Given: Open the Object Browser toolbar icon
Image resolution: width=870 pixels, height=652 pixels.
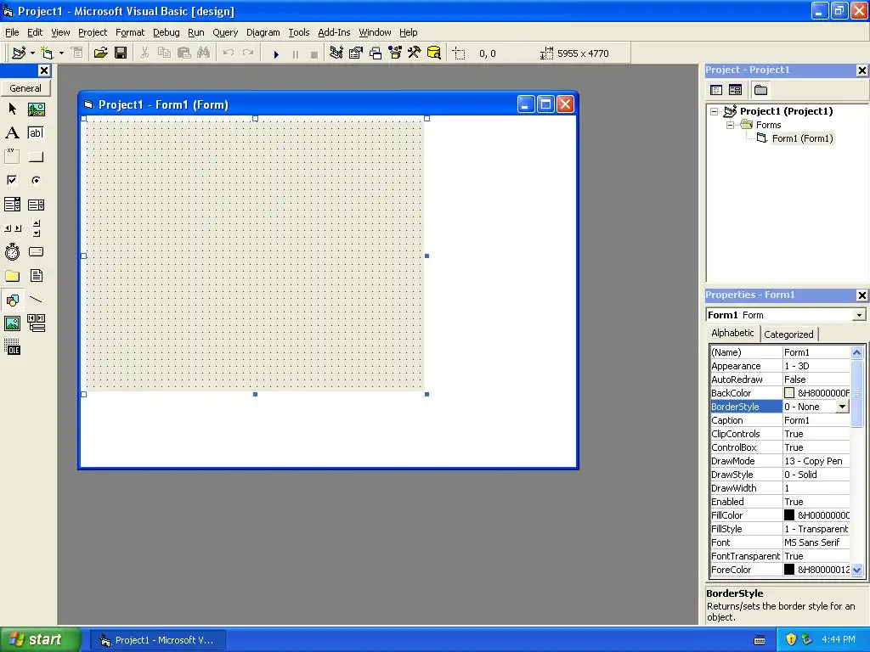Looking at the screenshot, I should click(395, 53).
